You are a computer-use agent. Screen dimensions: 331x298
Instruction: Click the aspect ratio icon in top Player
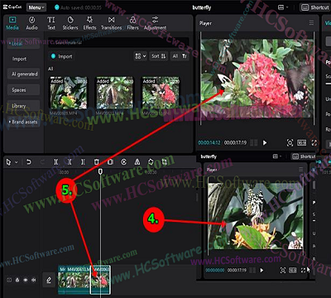click(301, 142)
